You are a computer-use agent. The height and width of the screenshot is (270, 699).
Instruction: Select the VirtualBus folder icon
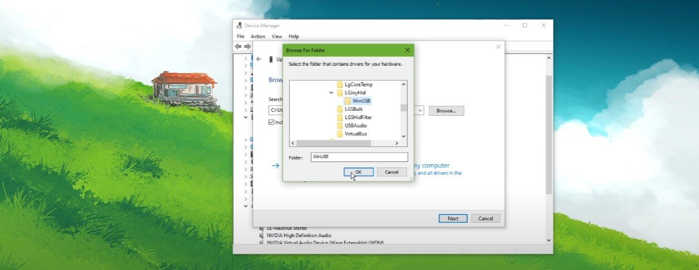coord(339,134)
